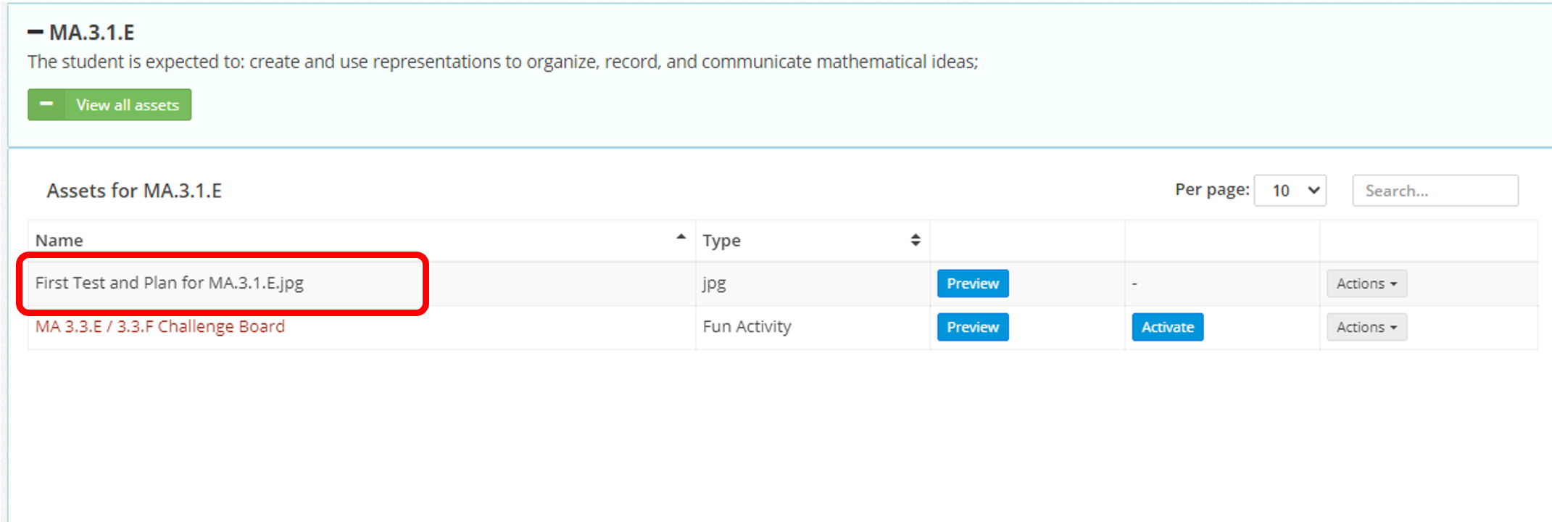This screenshot has width=1552, height=522.
Task: Open Actions dropdown for the jpg asset
Action: click(x=1366, y=283)
